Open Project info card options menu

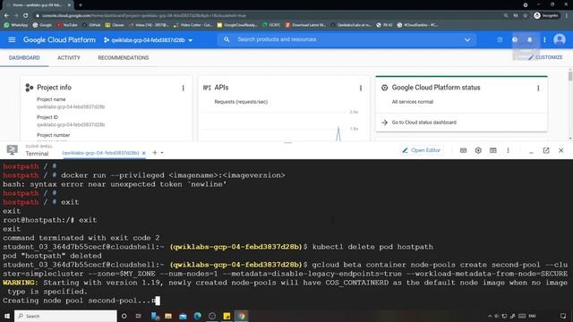click(x=183, y=88)
